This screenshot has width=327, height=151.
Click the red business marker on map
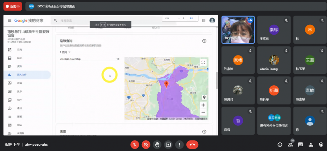166,84
